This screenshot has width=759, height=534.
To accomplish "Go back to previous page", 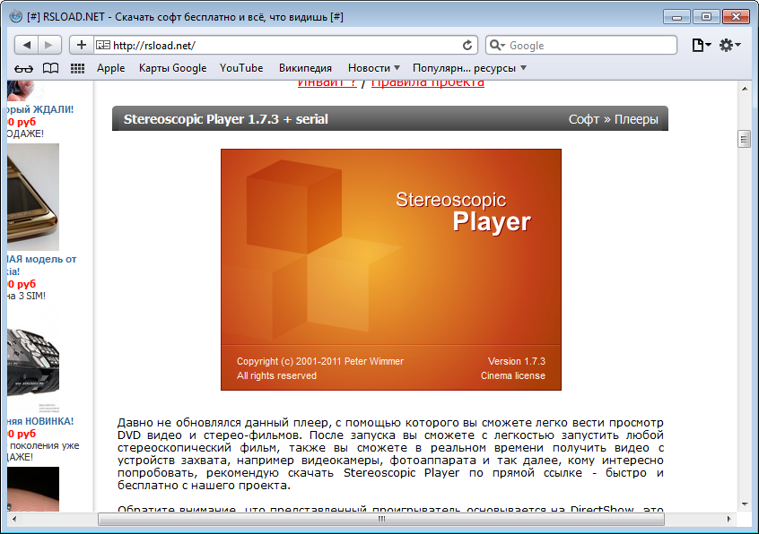I will (27, 45).
